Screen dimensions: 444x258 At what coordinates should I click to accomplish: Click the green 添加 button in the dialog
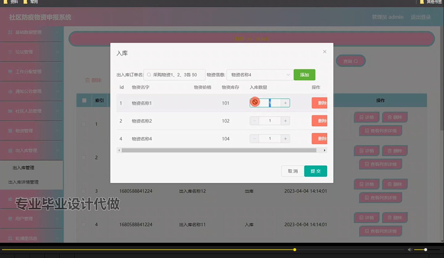coord(304,75)
